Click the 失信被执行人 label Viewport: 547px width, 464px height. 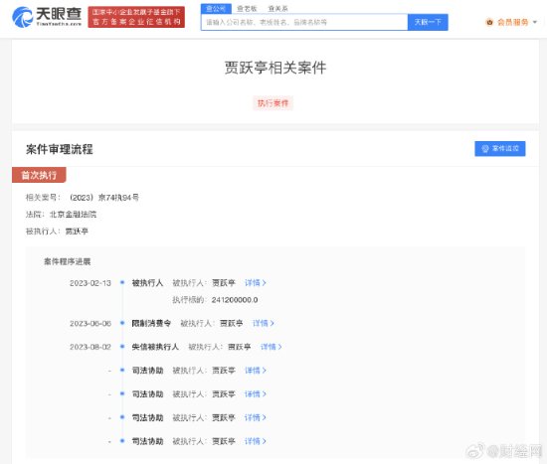coord(155,347)
